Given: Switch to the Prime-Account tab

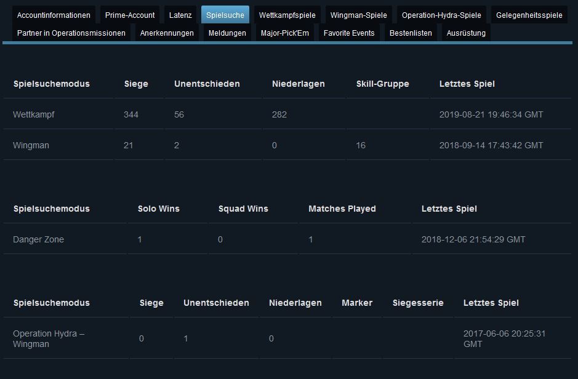Looking at the screenshot, I should (x=130, y=15).
